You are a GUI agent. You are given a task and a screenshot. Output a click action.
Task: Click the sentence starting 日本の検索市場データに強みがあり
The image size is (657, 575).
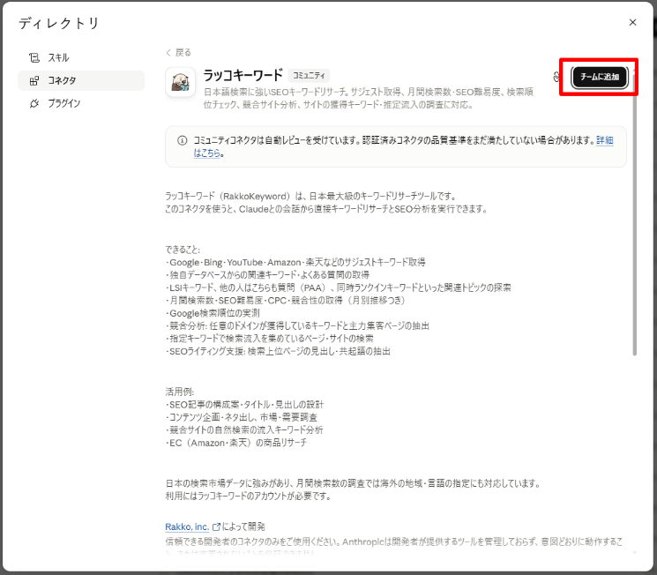354,483
